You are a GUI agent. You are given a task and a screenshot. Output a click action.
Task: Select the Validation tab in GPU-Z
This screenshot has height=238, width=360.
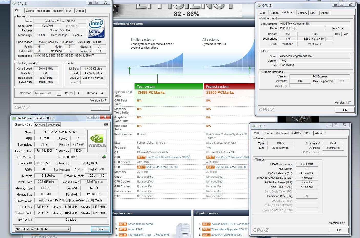[54, 125]
